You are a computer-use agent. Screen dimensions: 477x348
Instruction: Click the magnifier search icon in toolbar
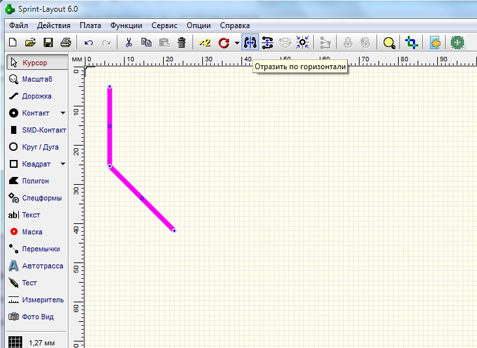pos(389,43)
